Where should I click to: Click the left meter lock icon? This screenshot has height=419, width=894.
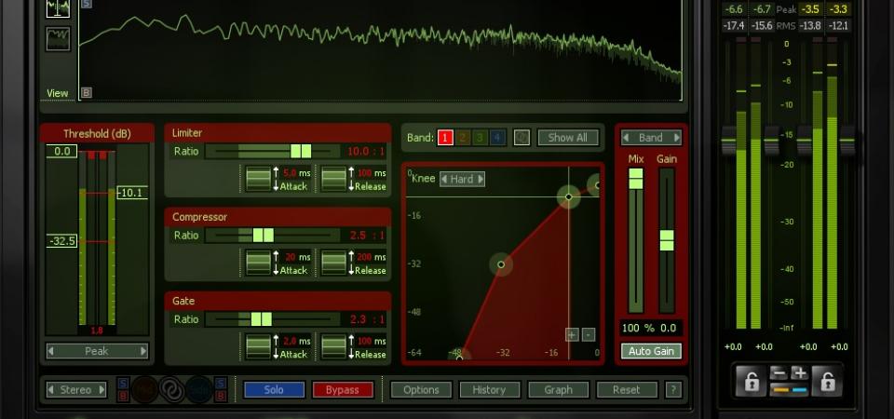[x=749, y=381]
